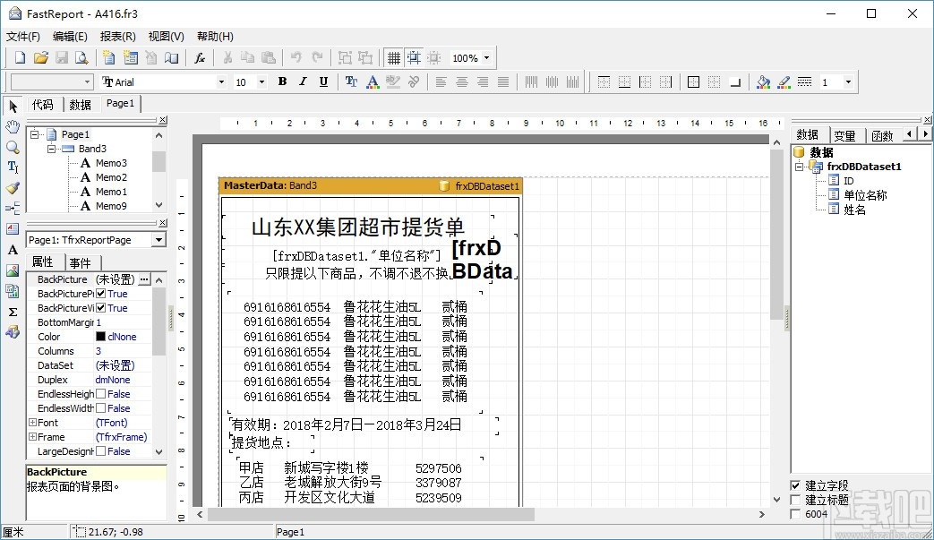
Task: Click the Fill background color bucket icon
Action: click(762, 82)
